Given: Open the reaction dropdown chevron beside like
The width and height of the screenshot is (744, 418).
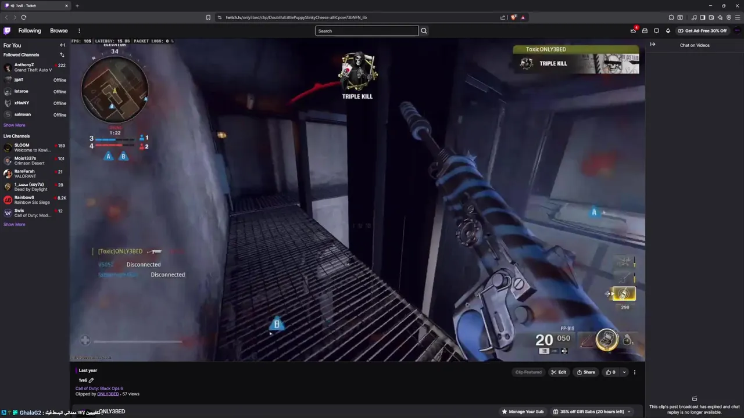Looking at the screenshot, I should point(624,372).
